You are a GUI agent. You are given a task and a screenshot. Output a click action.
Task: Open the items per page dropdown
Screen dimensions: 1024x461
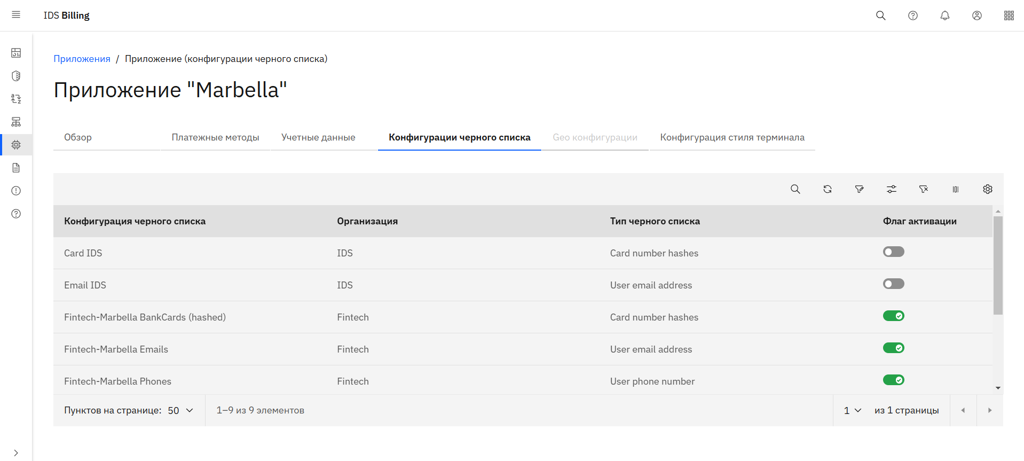point(180,410)
